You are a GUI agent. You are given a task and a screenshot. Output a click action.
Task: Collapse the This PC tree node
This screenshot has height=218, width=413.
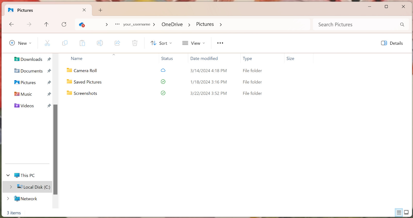(x=8, y=175)
